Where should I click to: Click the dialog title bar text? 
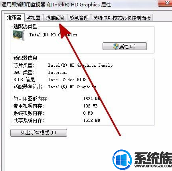pyautogui.click(x=56, y=5)
